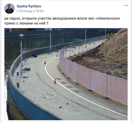Click the person kneeling by the wall
Viewport: 132px width, 122px height.
pos(35,55)
